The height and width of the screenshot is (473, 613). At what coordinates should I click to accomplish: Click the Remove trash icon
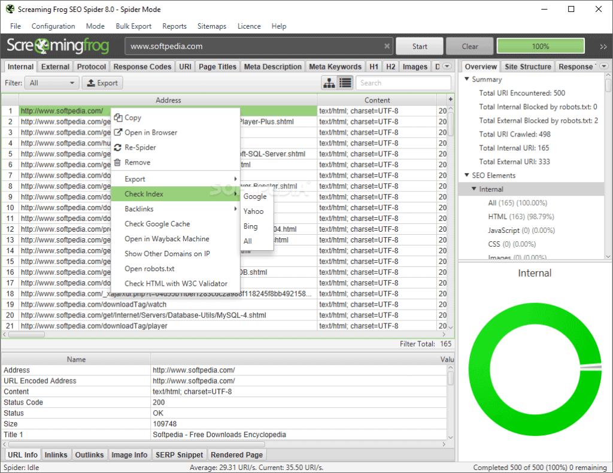pos(117,162)
